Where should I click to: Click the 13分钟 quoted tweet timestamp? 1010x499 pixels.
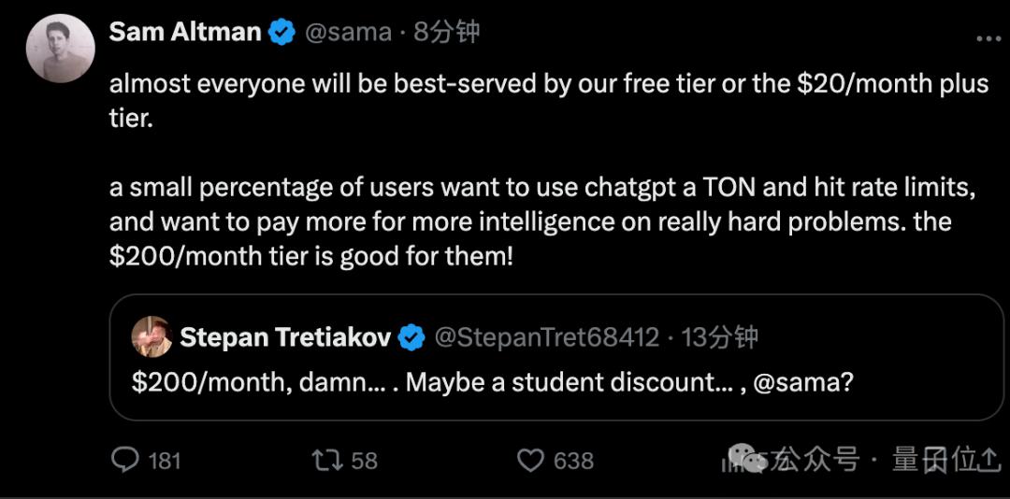721,337
